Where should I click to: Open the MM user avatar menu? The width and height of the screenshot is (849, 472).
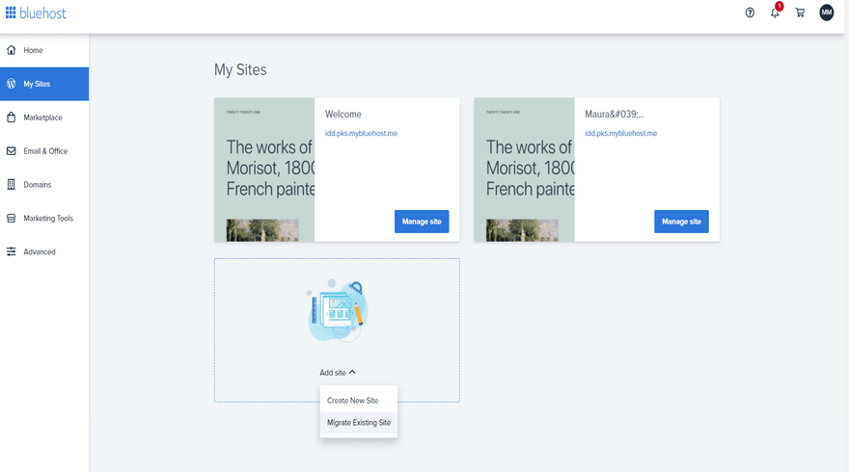(826, 13)
